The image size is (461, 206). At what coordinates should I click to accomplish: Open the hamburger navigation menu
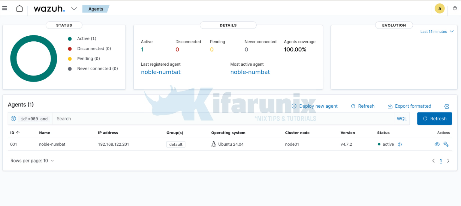point(5,8)
